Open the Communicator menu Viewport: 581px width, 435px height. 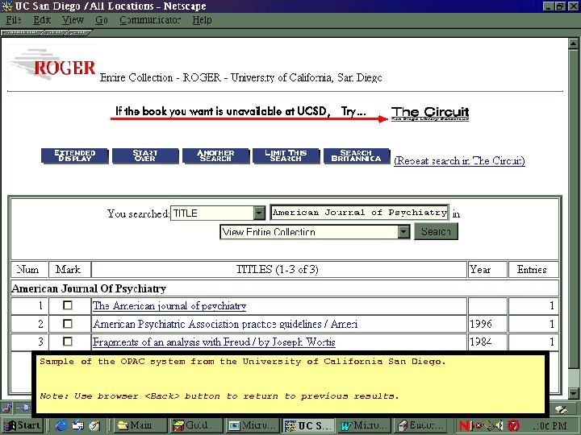[x=150, y=20]
